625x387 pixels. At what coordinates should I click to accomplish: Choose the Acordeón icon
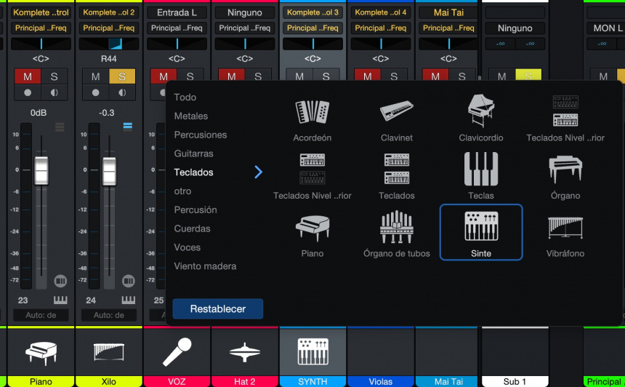312,112
